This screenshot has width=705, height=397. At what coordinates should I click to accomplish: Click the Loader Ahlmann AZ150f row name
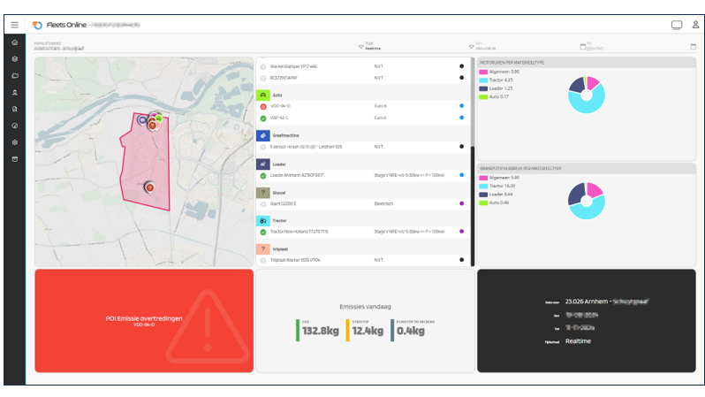coord(297,175)
